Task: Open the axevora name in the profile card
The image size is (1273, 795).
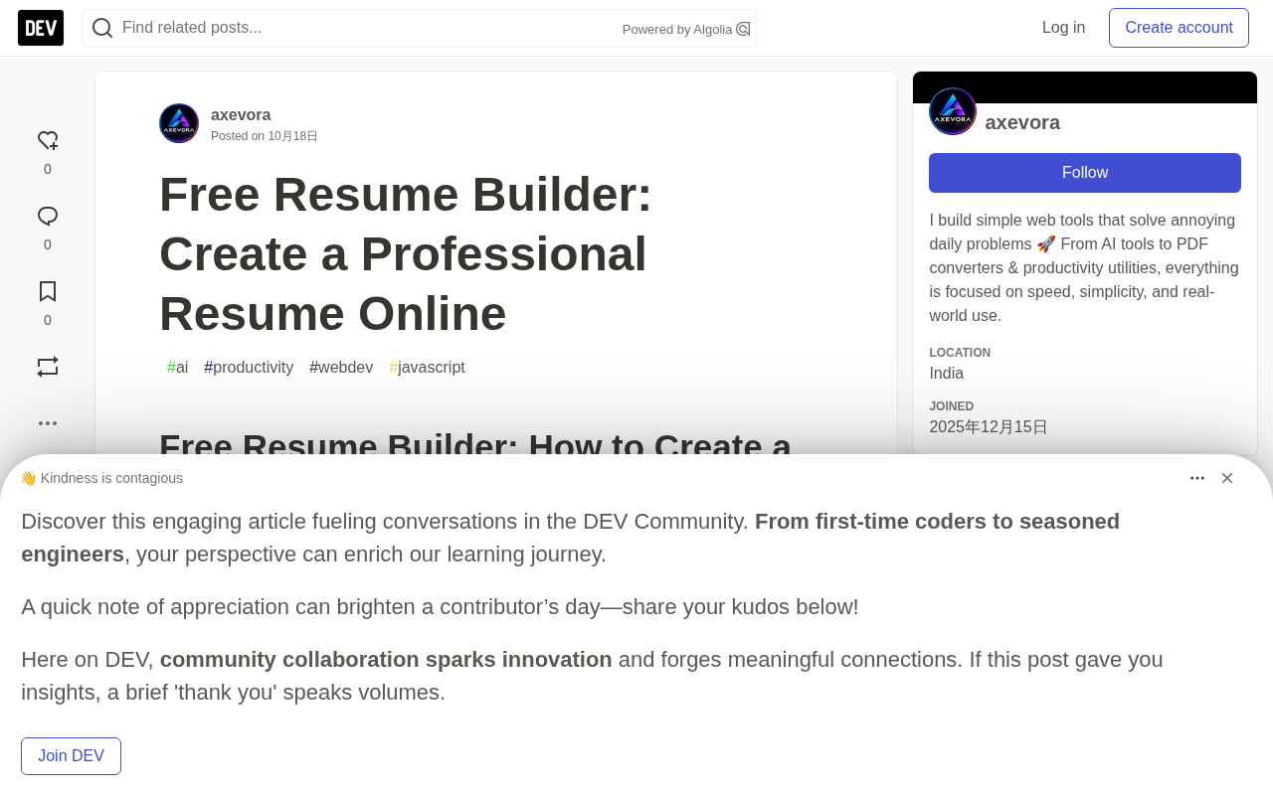Action: pyautogui.click(x=1022, y=122)
